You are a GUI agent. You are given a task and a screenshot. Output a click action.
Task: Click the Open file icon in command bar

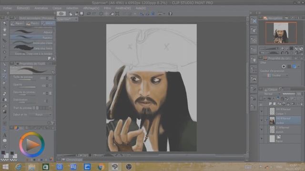(76, 14)
